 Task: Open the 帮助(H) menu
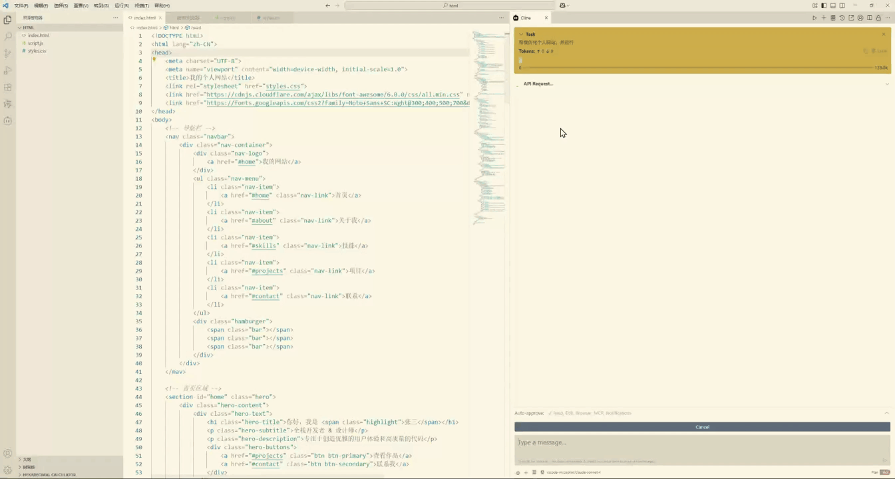click(162, 5)
